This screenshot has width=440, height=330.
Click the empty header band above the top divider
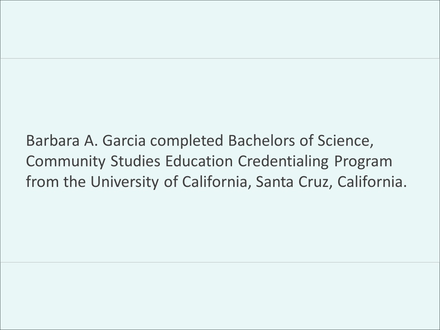point(220,29)
